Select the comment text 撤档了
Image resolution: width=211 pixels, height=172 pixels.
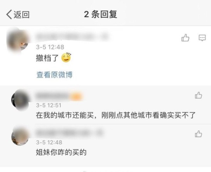47,58
